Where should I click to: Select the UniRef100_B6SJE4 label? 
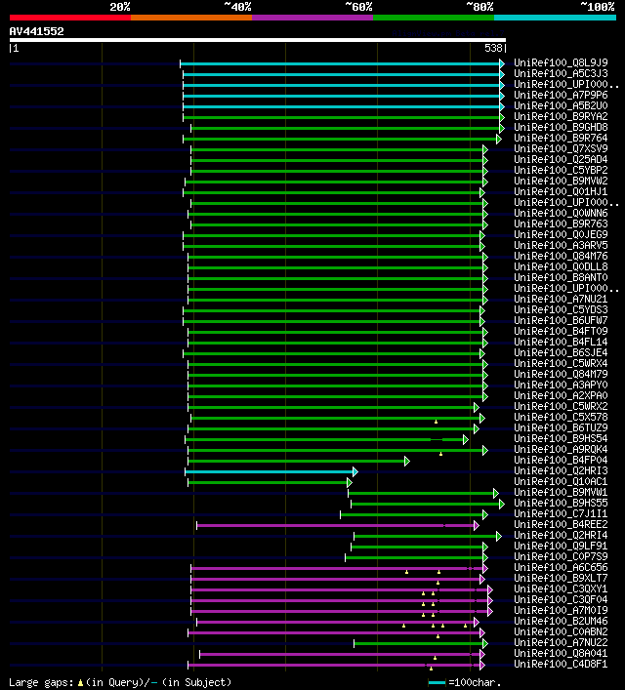tap(561, 352)
